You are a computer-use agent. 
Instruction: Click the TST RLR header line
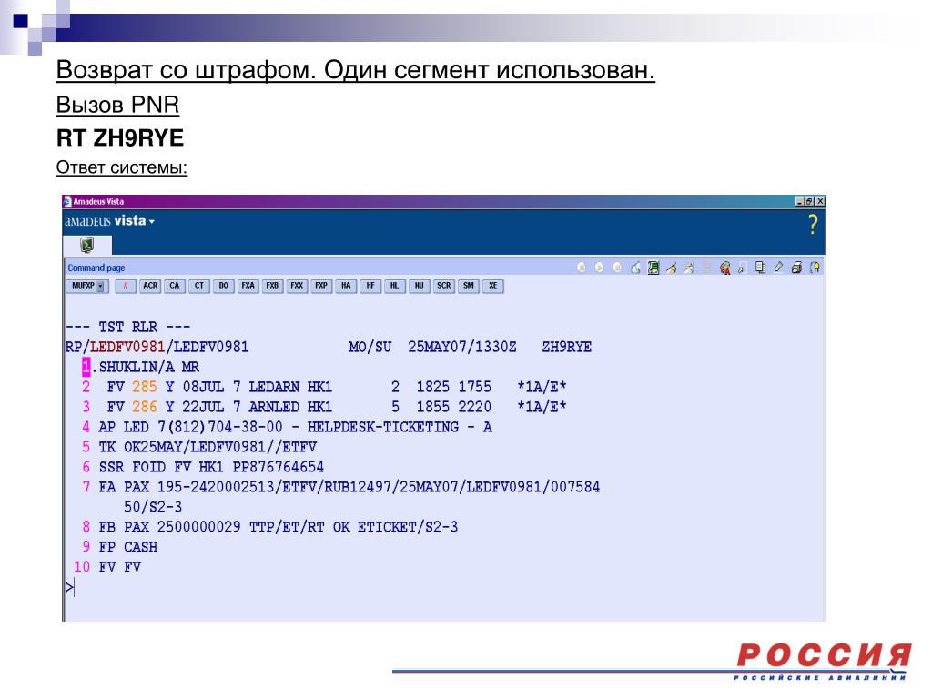[x=127, y=327]
